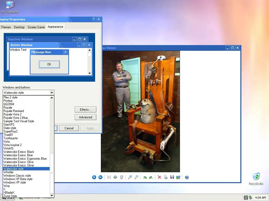Open My Computer desktop icon

(10, 7)
